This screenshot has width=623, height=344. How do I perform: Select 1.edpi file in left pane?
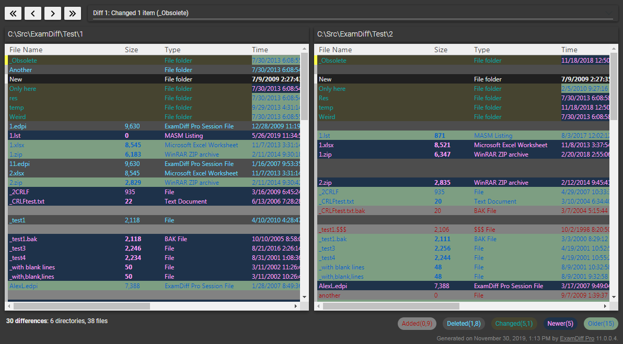tap(153, 126)
